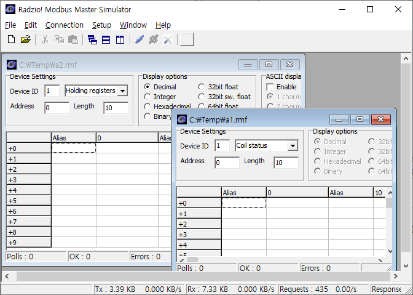Screen dimensions: 413x295
Task: Open the Edit menu
Action: click(x=31, y=25)
